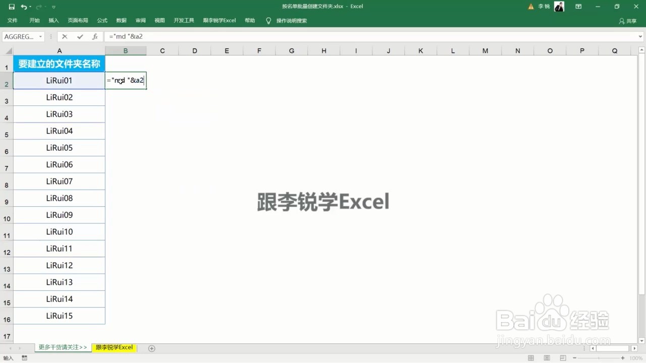646x363 pixels.
Task: Switch to the 开始 ribbon tab
Action: 34,21
